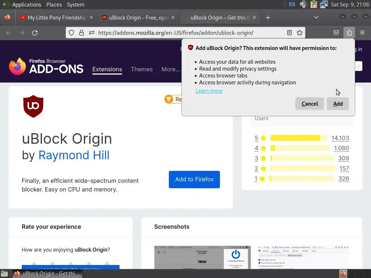371x278 pixels.
Task: Open the tracking protection shield icon
Action: tap(71, 33)
